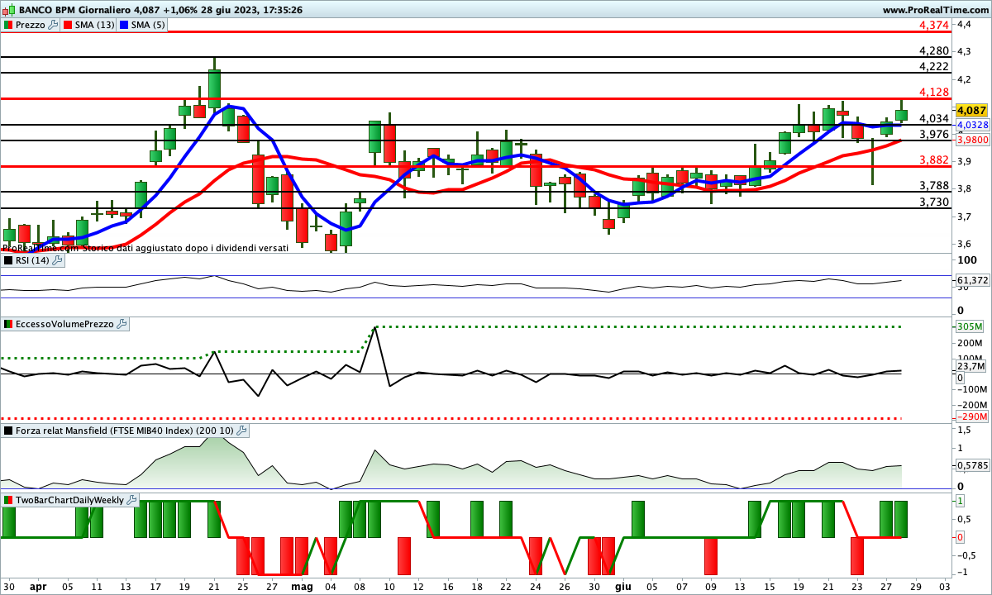Select the RSI (14) panel label
The image size is (992, 595).
[33, 260]
